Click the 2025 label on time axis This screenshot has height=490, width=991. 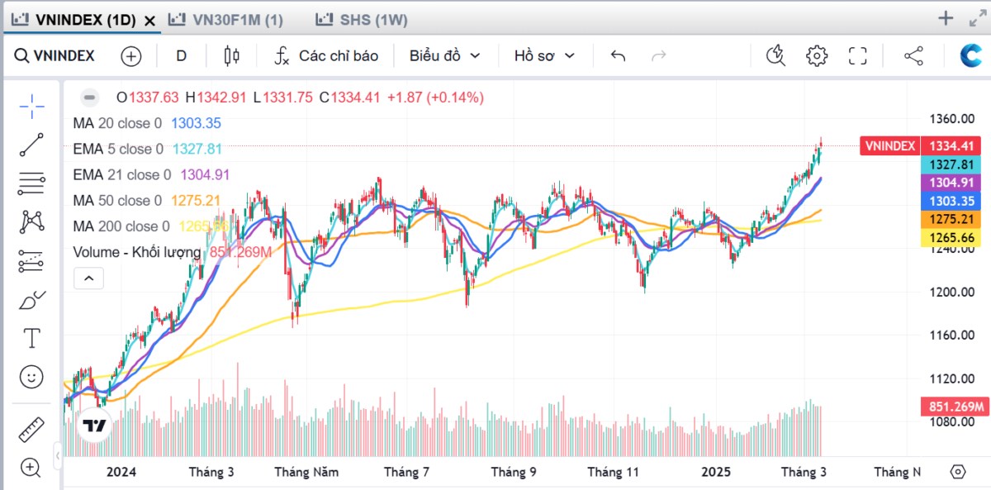pyautogui.click(x=716, y=473)
